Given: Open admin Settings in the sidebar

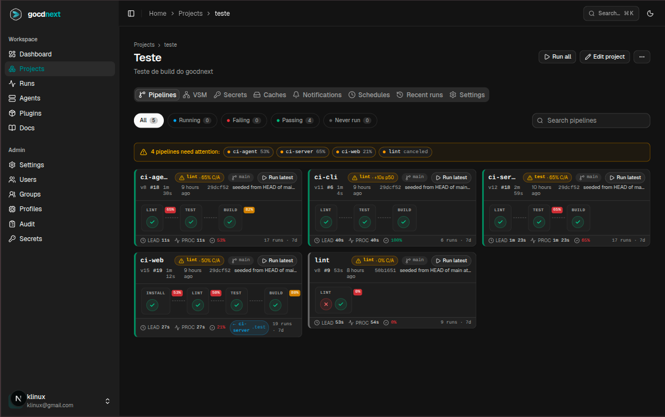Looking at the screenshot, I should coord(60,165).
